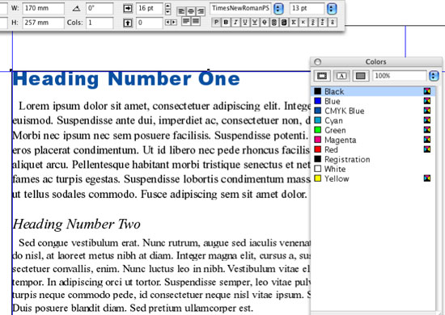445x315 pixels.
Task: Click the box angle icon
Action: [76, 9]
